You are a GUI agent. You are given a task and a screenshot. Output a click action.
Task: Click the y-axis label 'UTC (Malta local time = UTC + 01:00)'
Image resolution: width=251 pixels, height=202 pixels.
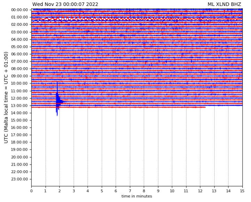coord(6,97)
